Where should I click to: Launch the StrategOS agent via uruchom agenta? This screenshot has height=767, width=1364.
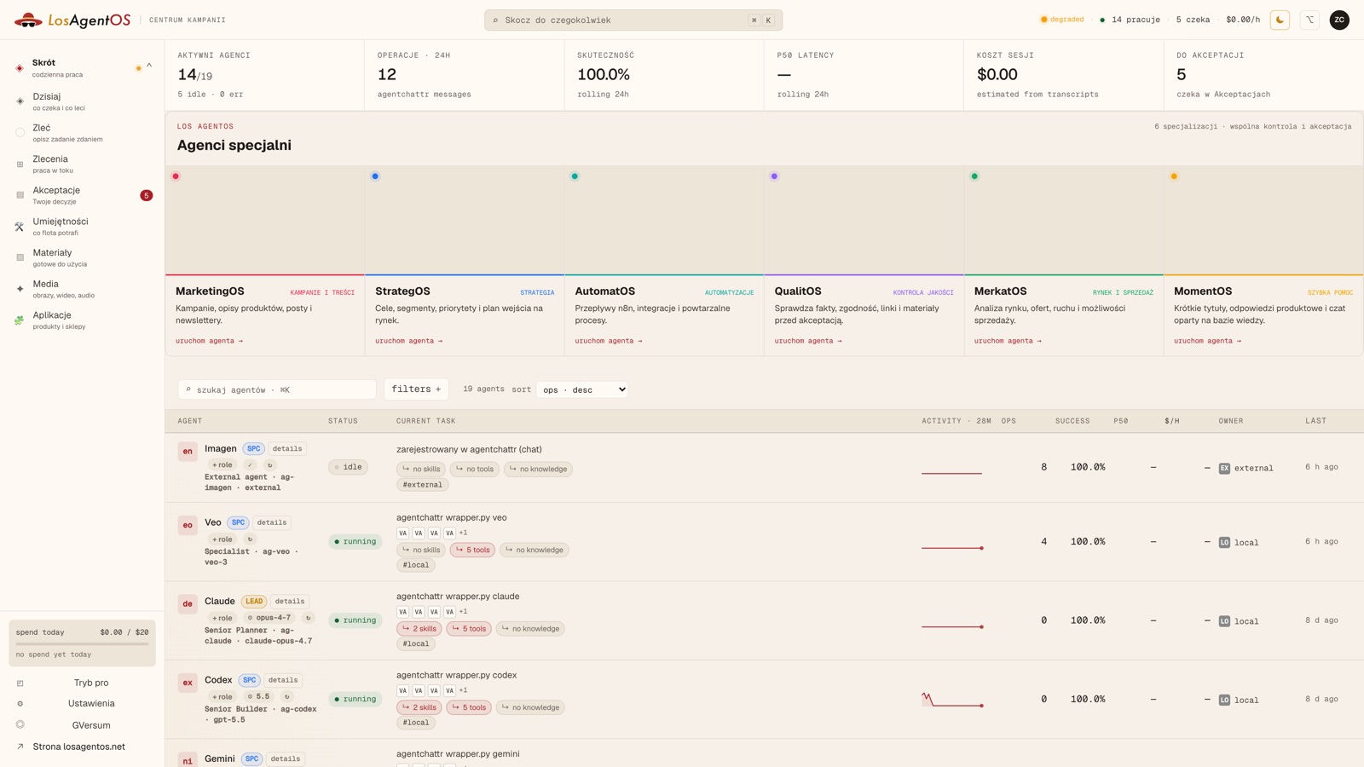pyautogui.click(x=409, y=341)
